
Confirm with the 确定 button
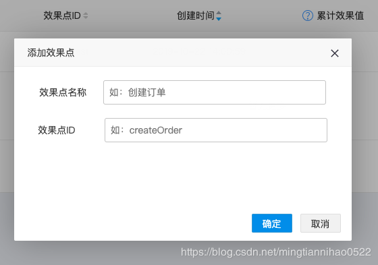tap(272, 223)
